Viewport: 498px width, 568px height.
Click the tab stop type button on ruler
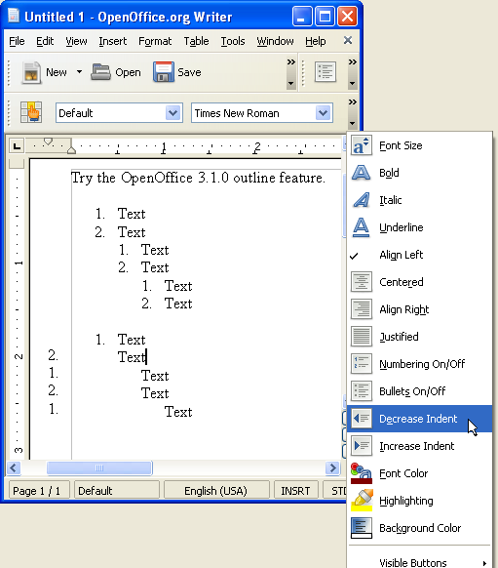(x=17, y=146)
